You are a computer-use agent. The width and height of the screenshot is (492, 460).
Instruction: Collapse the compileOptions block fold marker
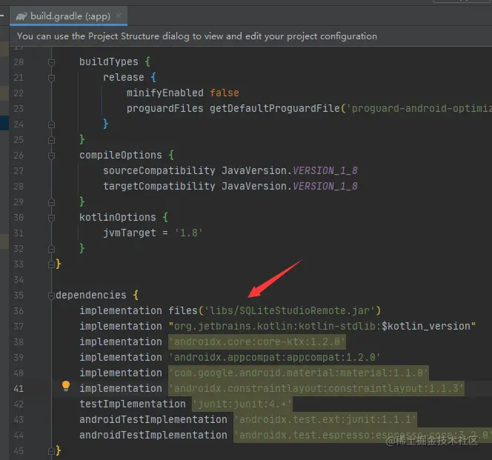click(51, 156)
